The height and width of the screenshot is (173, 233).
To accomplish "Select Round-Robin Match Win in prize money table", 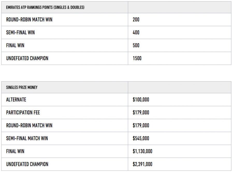I will [29, 125].
